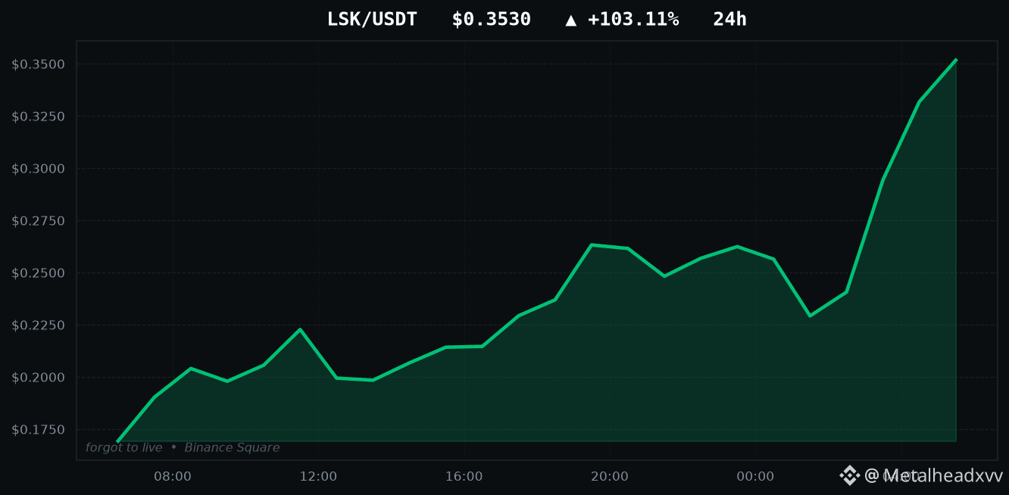1009x495 pixels.
Task: Click the $0.3000 y-axis label
Action: (x=39, y=169)
